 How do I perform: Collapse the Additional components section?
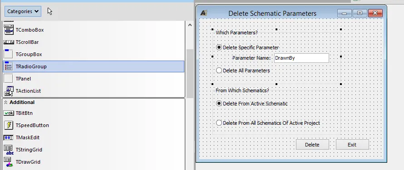(x=5, y=102)
